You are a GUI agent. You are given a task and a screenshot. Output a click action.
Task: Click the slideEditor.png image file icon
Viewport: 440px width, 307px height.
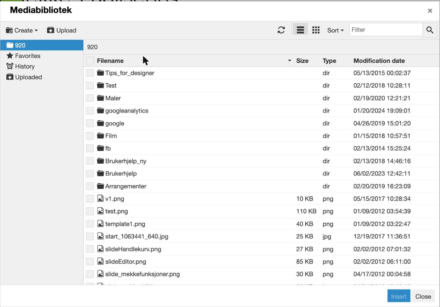[100, 262]
